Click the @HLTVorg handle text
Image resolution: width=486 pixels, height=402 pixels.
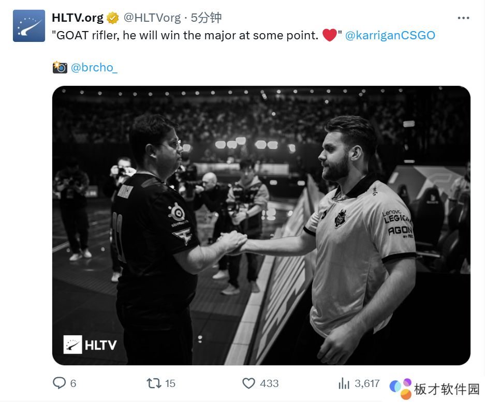[152, 18]
